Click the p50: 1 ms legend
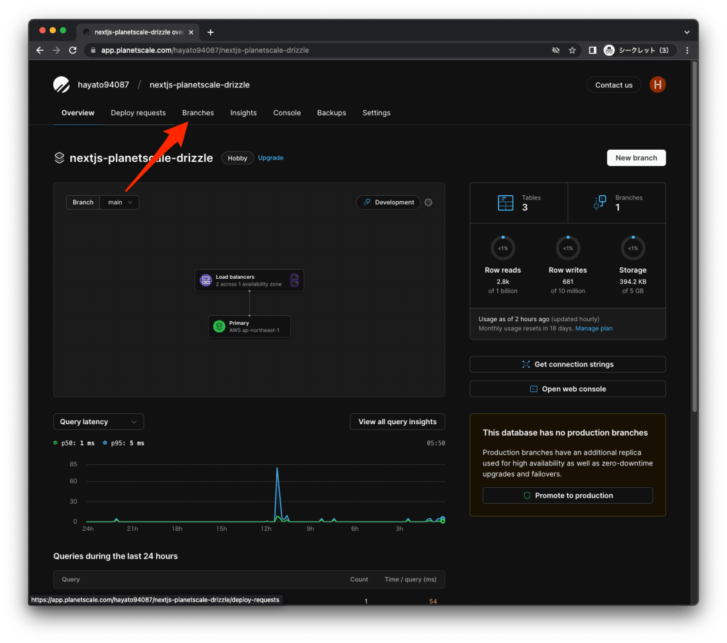727x643 pixels. click(75, 443)
